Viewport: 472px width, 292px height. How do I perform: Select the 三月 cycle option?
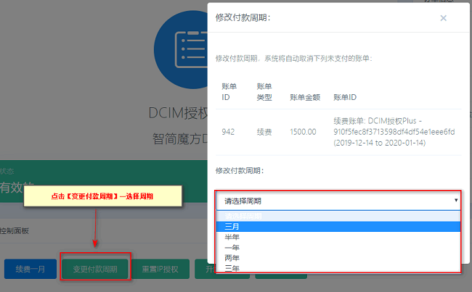pos(338,227)
